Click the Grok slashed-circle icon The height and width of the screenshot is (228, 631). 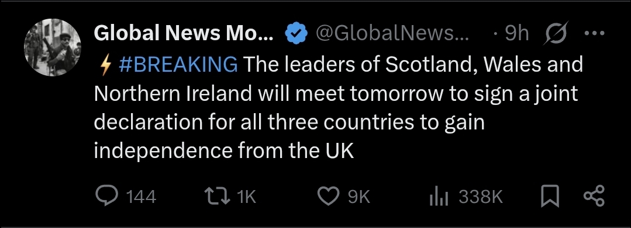point(556,33)
